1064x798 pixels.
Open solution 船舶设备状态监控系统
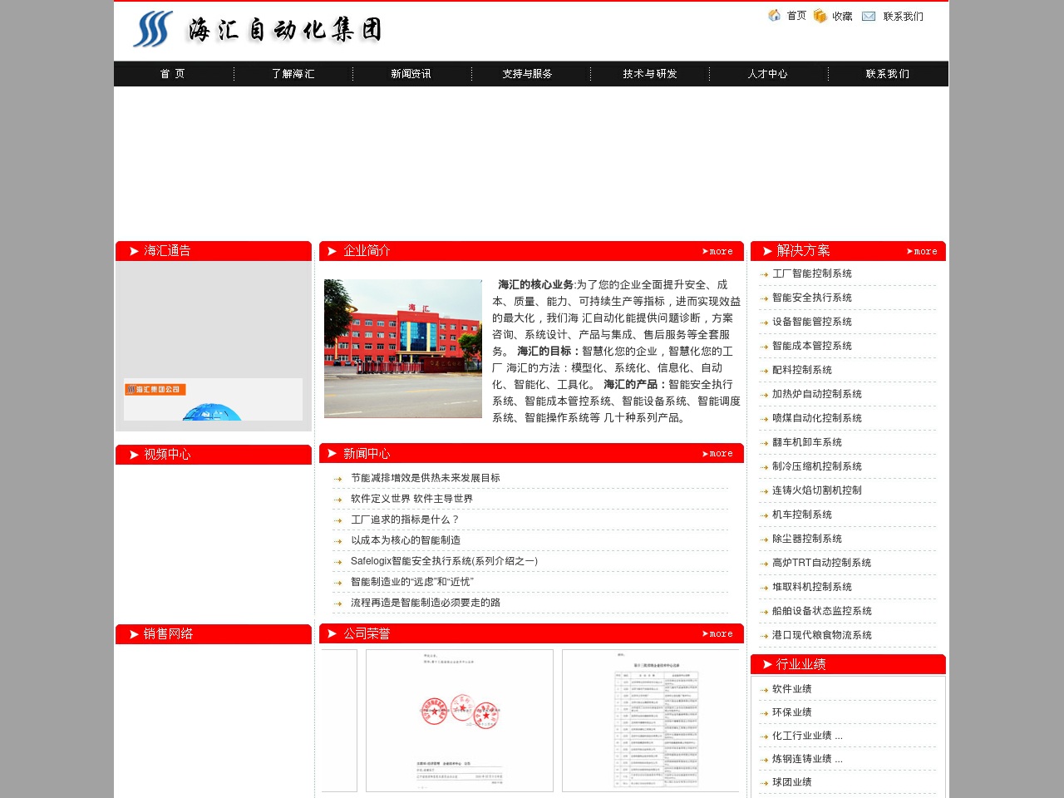822,611
